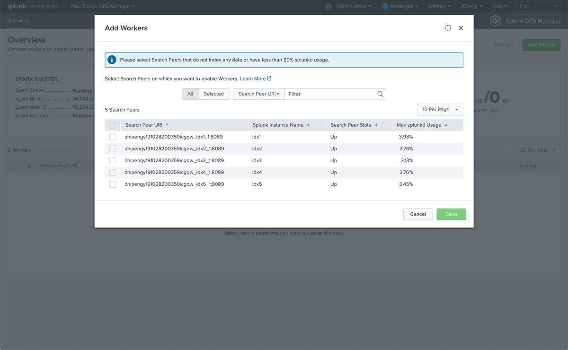
Task: Click the Save button
Action: coord(451,214)
